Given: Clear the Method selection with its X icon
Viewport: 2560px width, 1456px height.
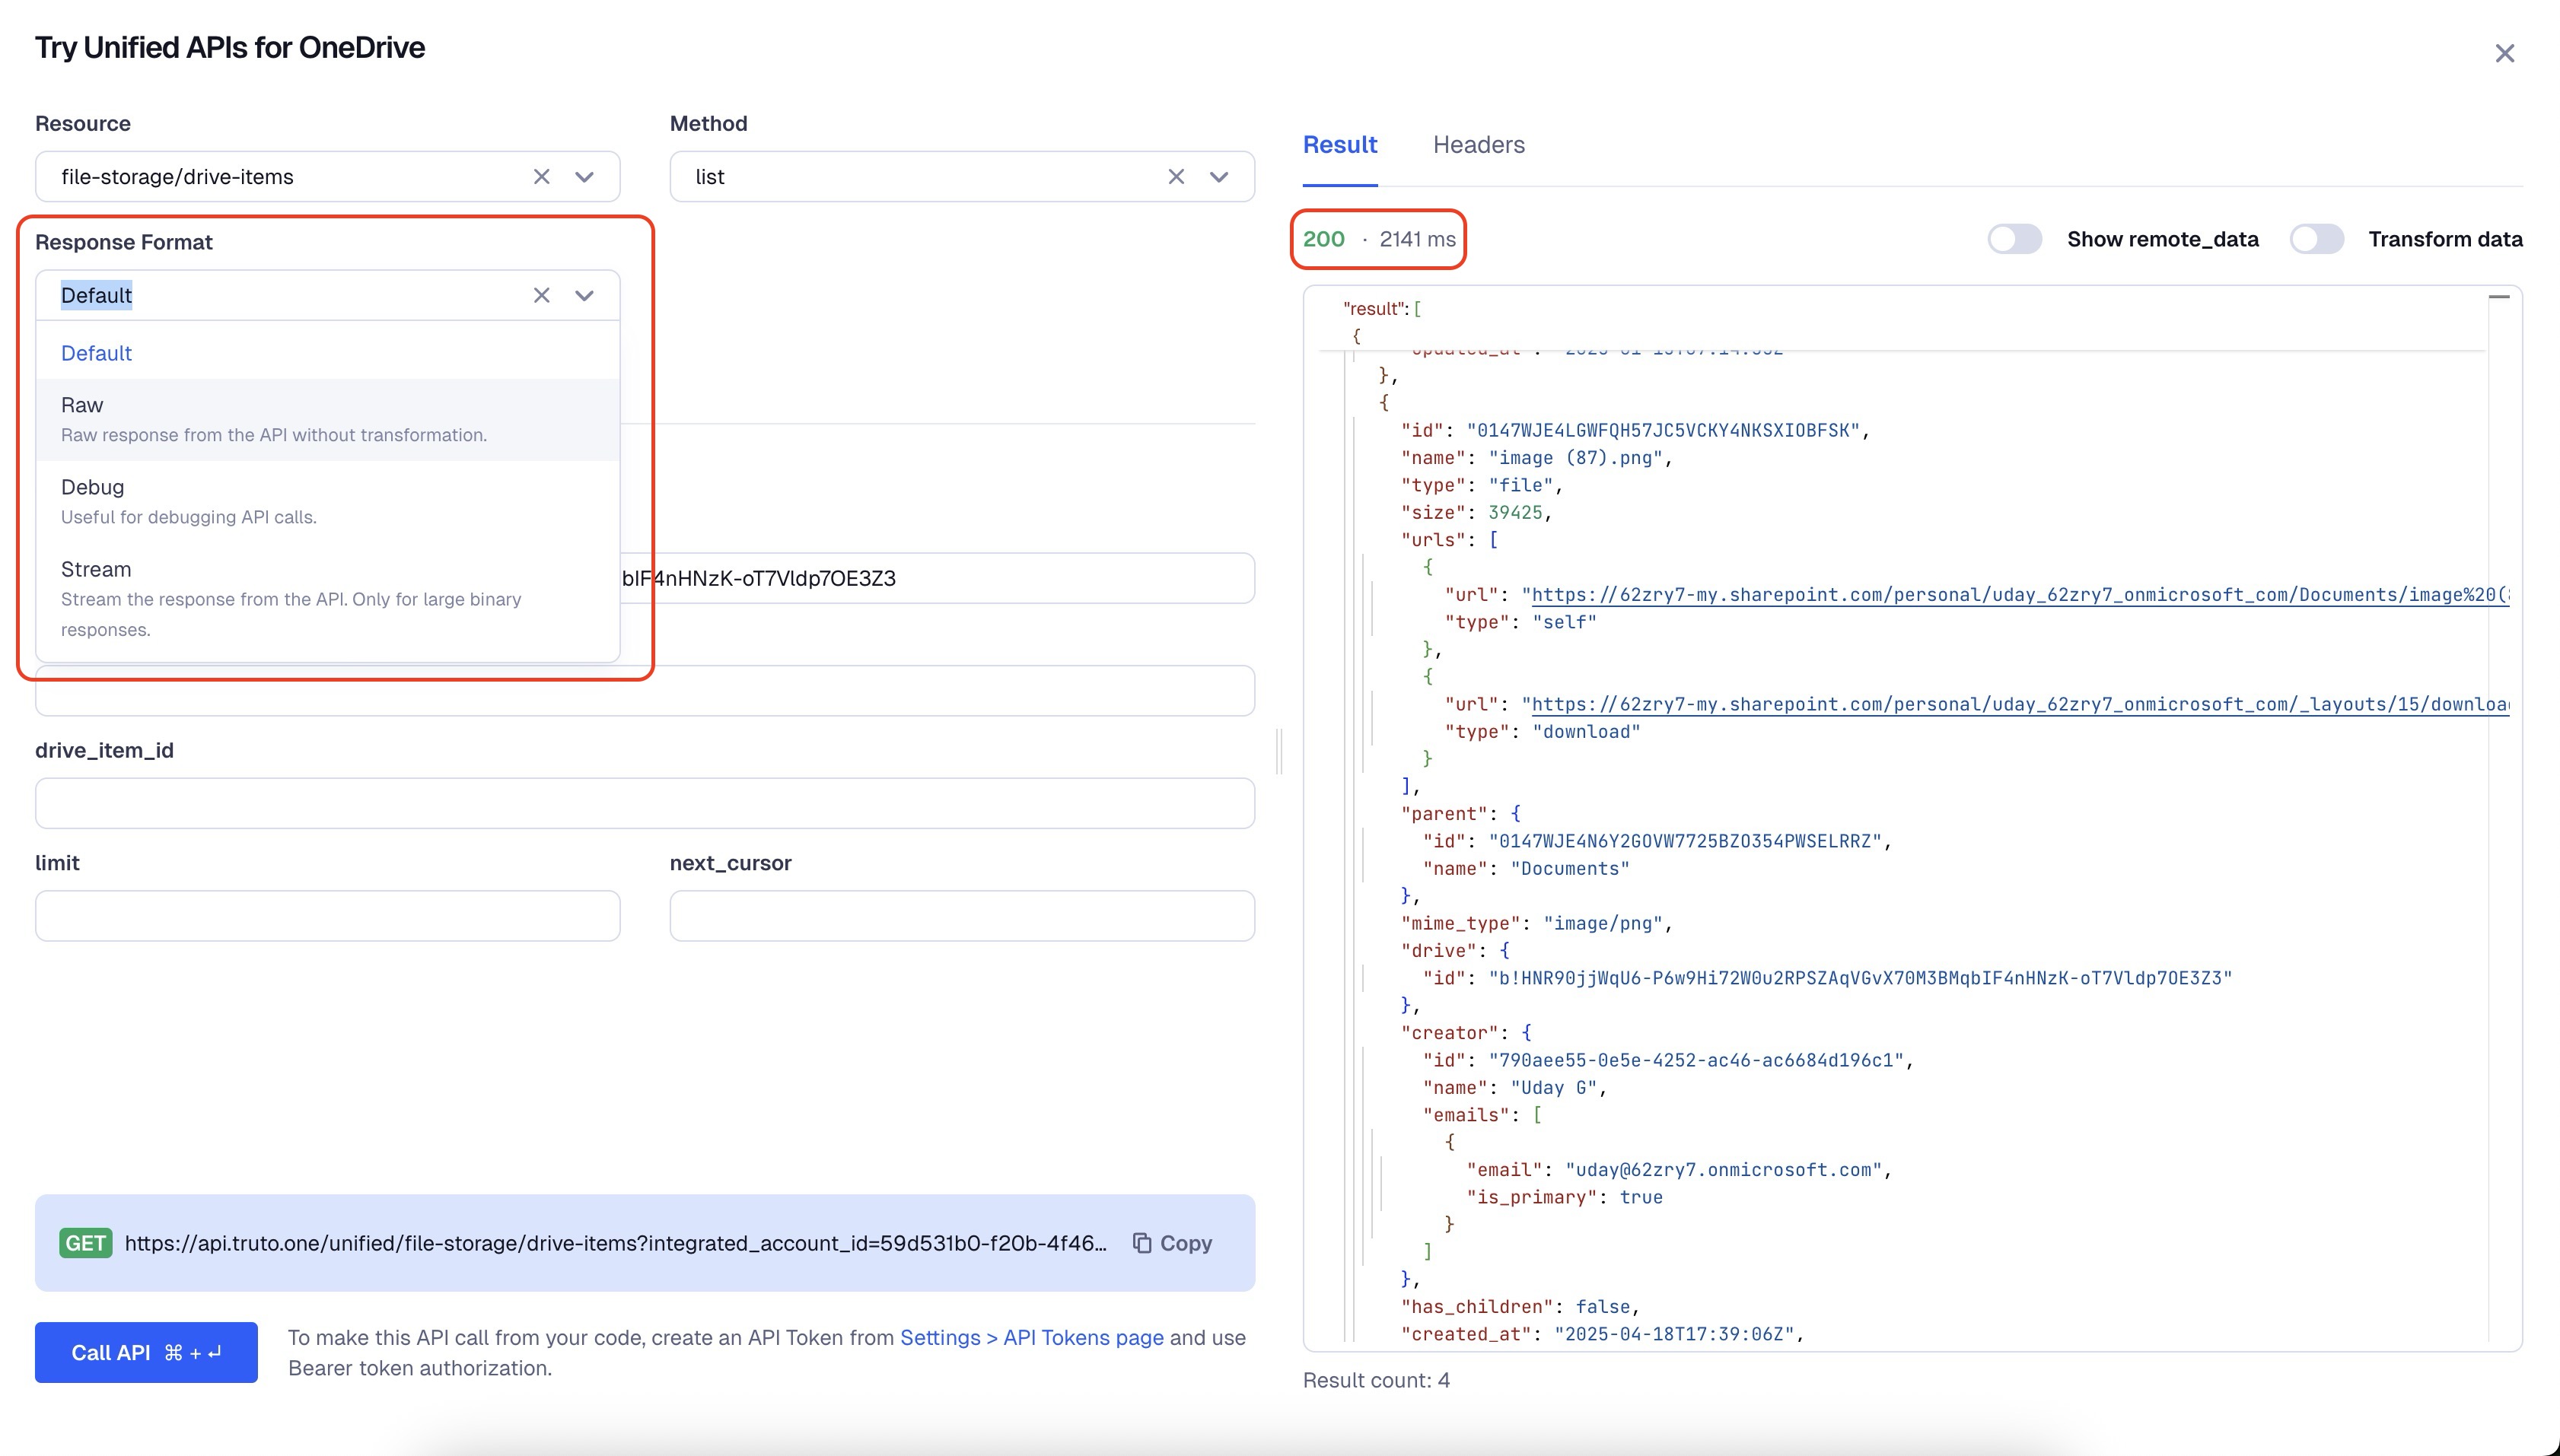Looking at the screenshot, I should point(1176,177).
